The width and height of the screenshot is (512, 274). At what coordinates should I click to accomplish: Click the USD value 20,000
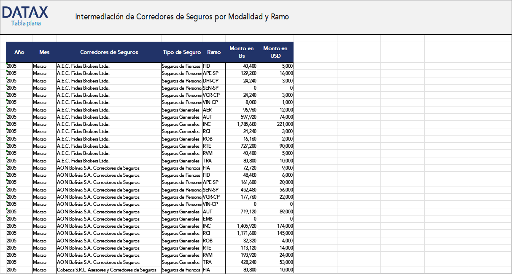[x=275, y=182]
